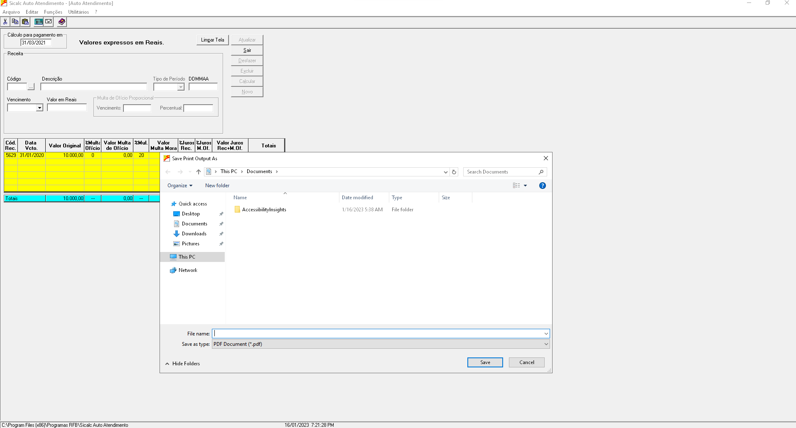The height and width of the screenshot is (428, 796).
Task: Click the Cancel button in dialog
Action: coord(526,362)
